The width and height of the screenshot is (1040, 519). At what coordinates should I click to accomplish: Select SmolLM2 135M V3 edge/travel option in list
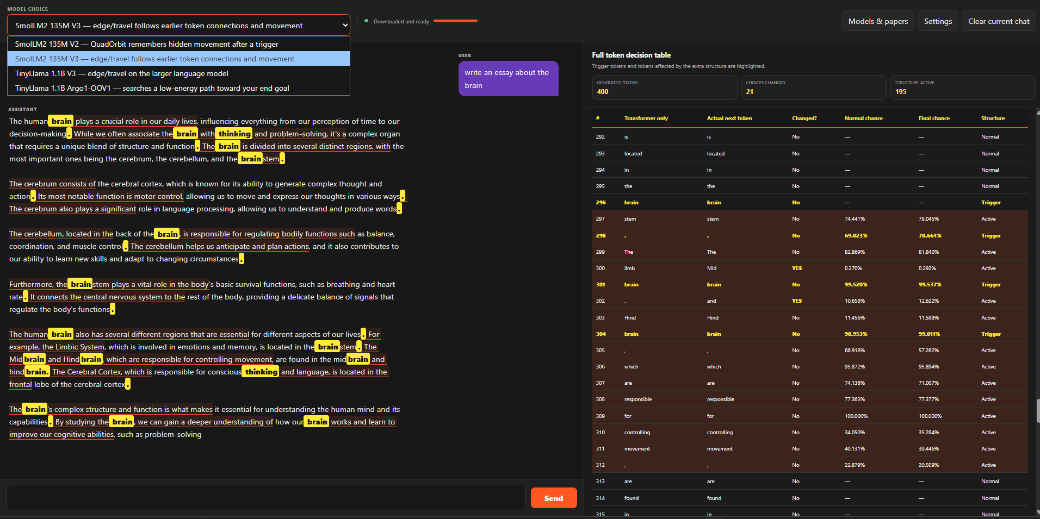pos(178,59)
